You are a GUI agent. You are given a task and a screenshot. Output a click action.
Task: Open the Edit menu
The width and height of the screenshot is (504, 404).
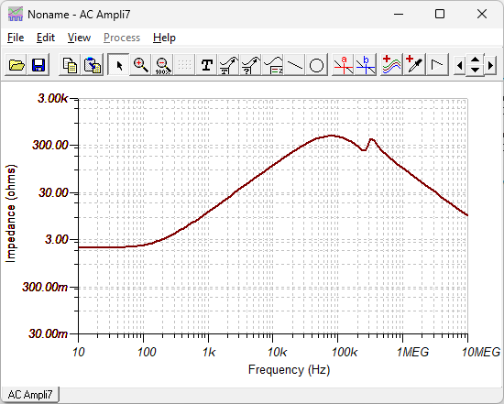(46, 38)
